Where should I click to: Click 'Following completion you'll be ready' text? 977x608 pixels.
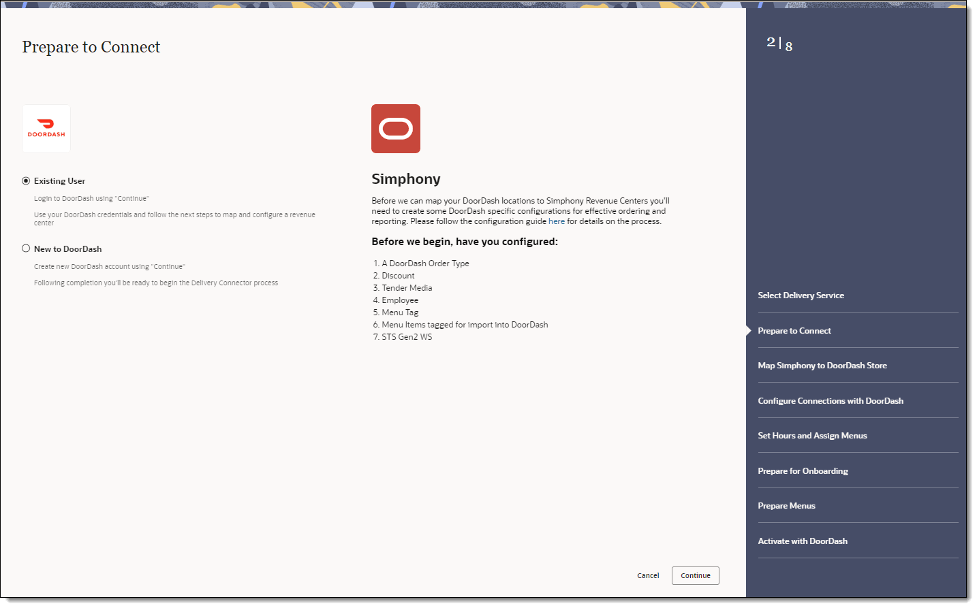click(x=156, y=283)
